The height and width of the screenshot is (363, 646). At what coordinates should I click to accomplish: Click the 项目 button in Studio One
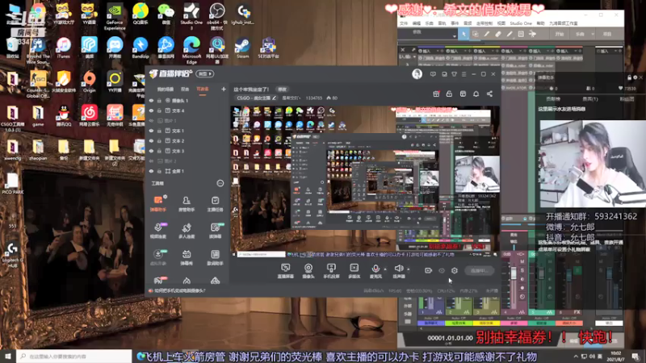607,34
